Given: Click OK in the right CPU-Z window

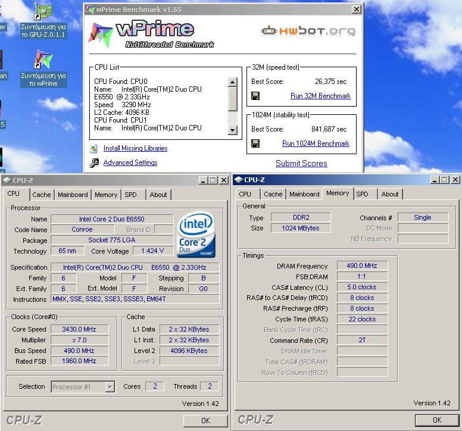Looking at the screenshot, I should pyautogui.click(x=437, y=420).
